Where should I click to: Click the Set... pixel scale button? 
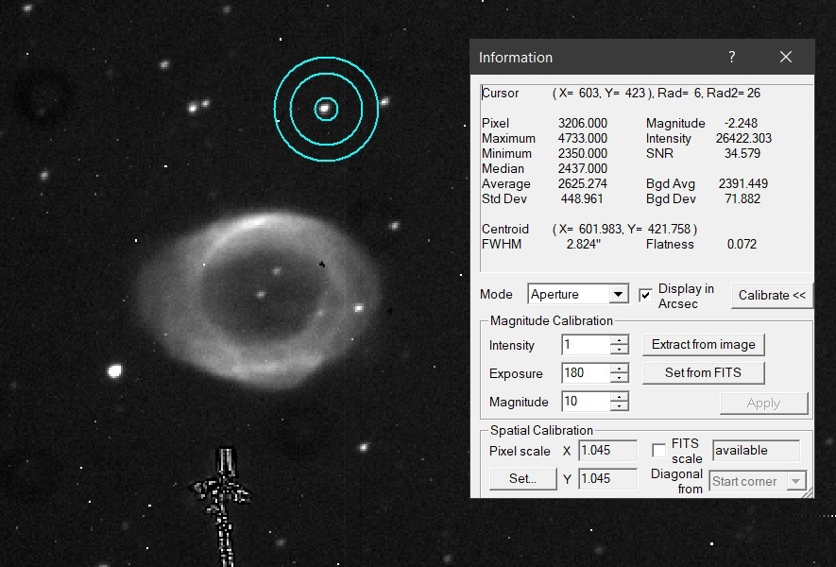(522, 478)
